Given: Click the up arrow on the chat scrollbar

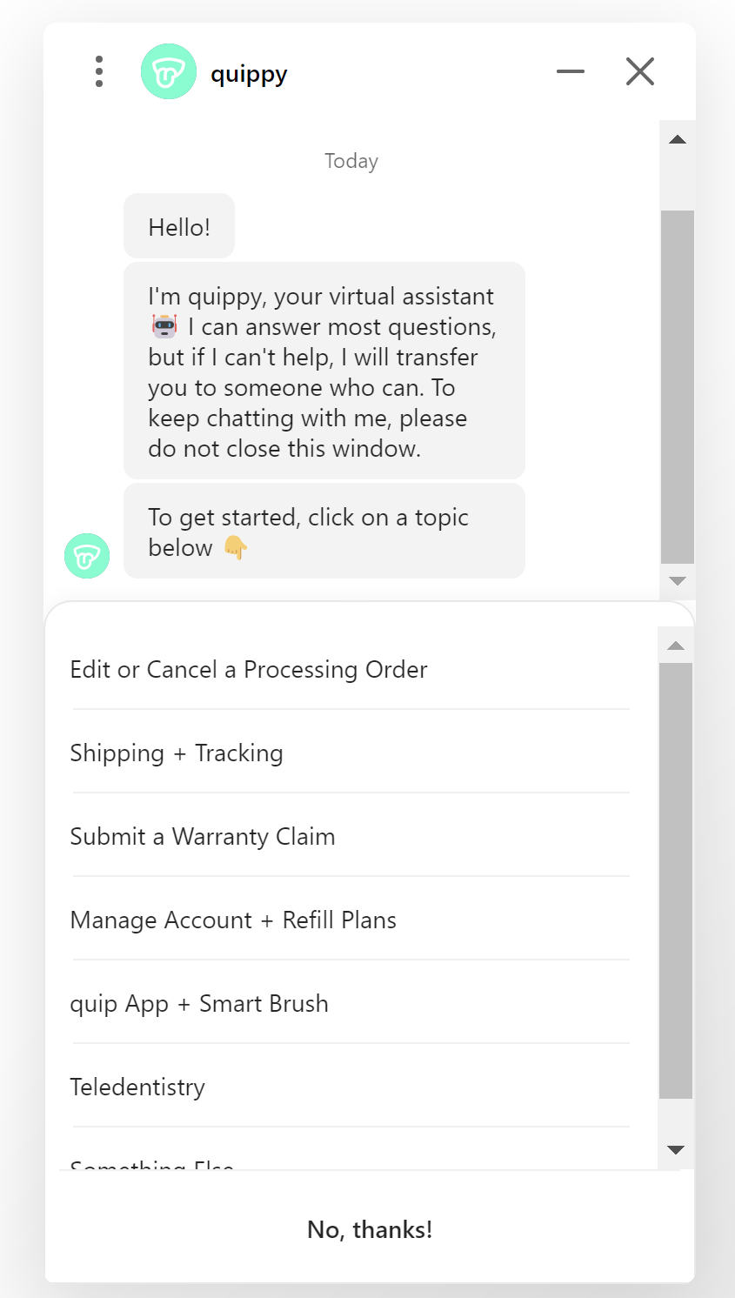Looking at the screenshot, I should (677, 139).
